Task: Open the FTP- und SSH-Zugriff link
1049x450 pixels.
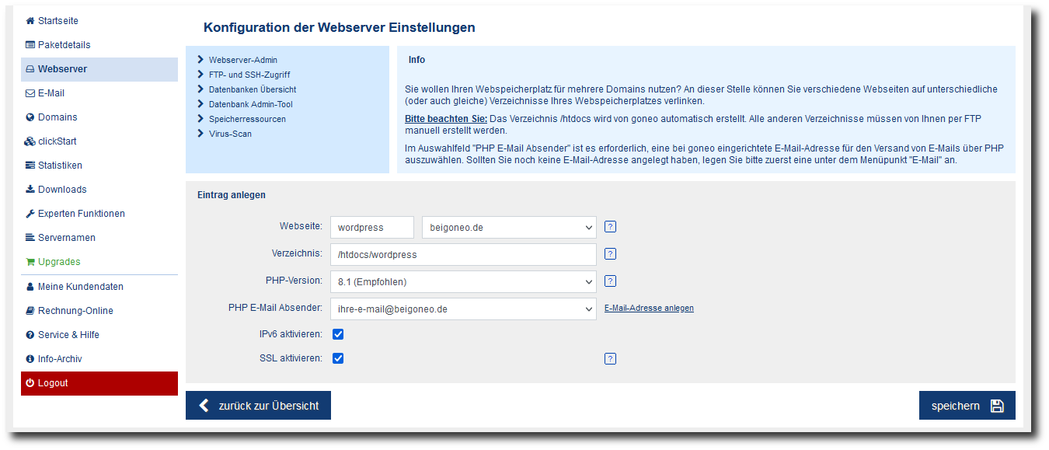Action: [x=249, y=75]
